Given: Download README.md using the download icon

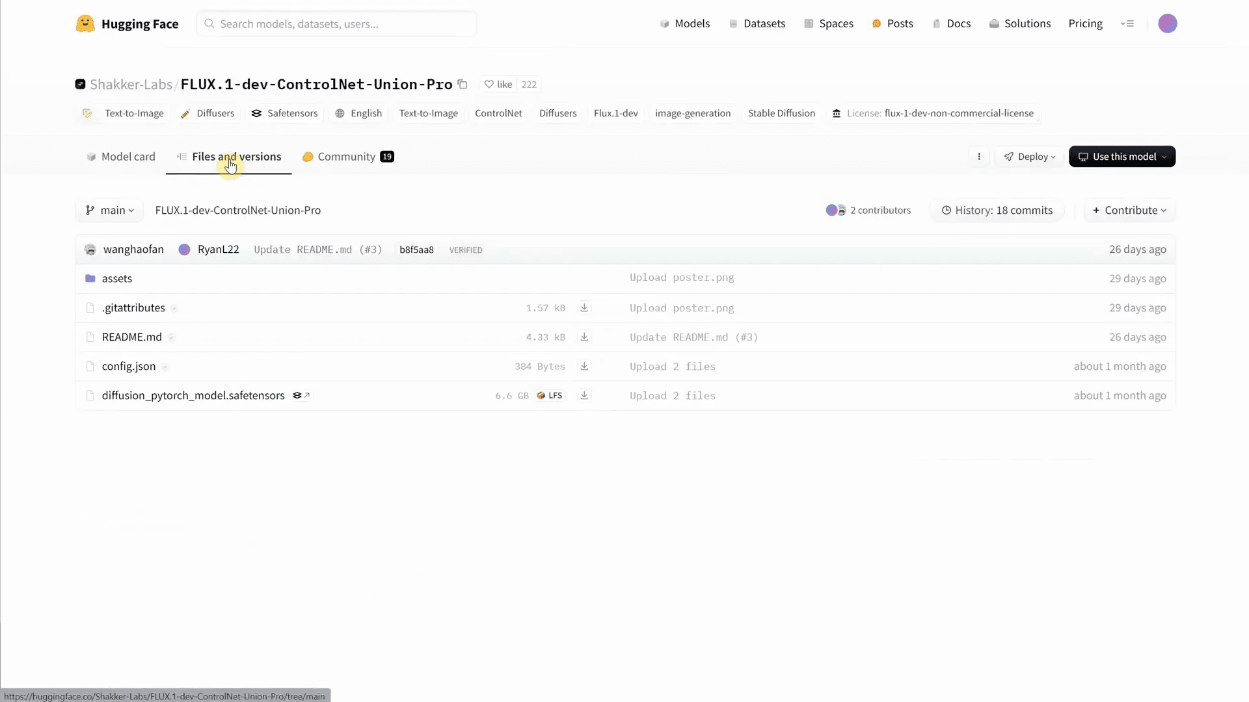Looking at the screenshot, I should 584,337.
